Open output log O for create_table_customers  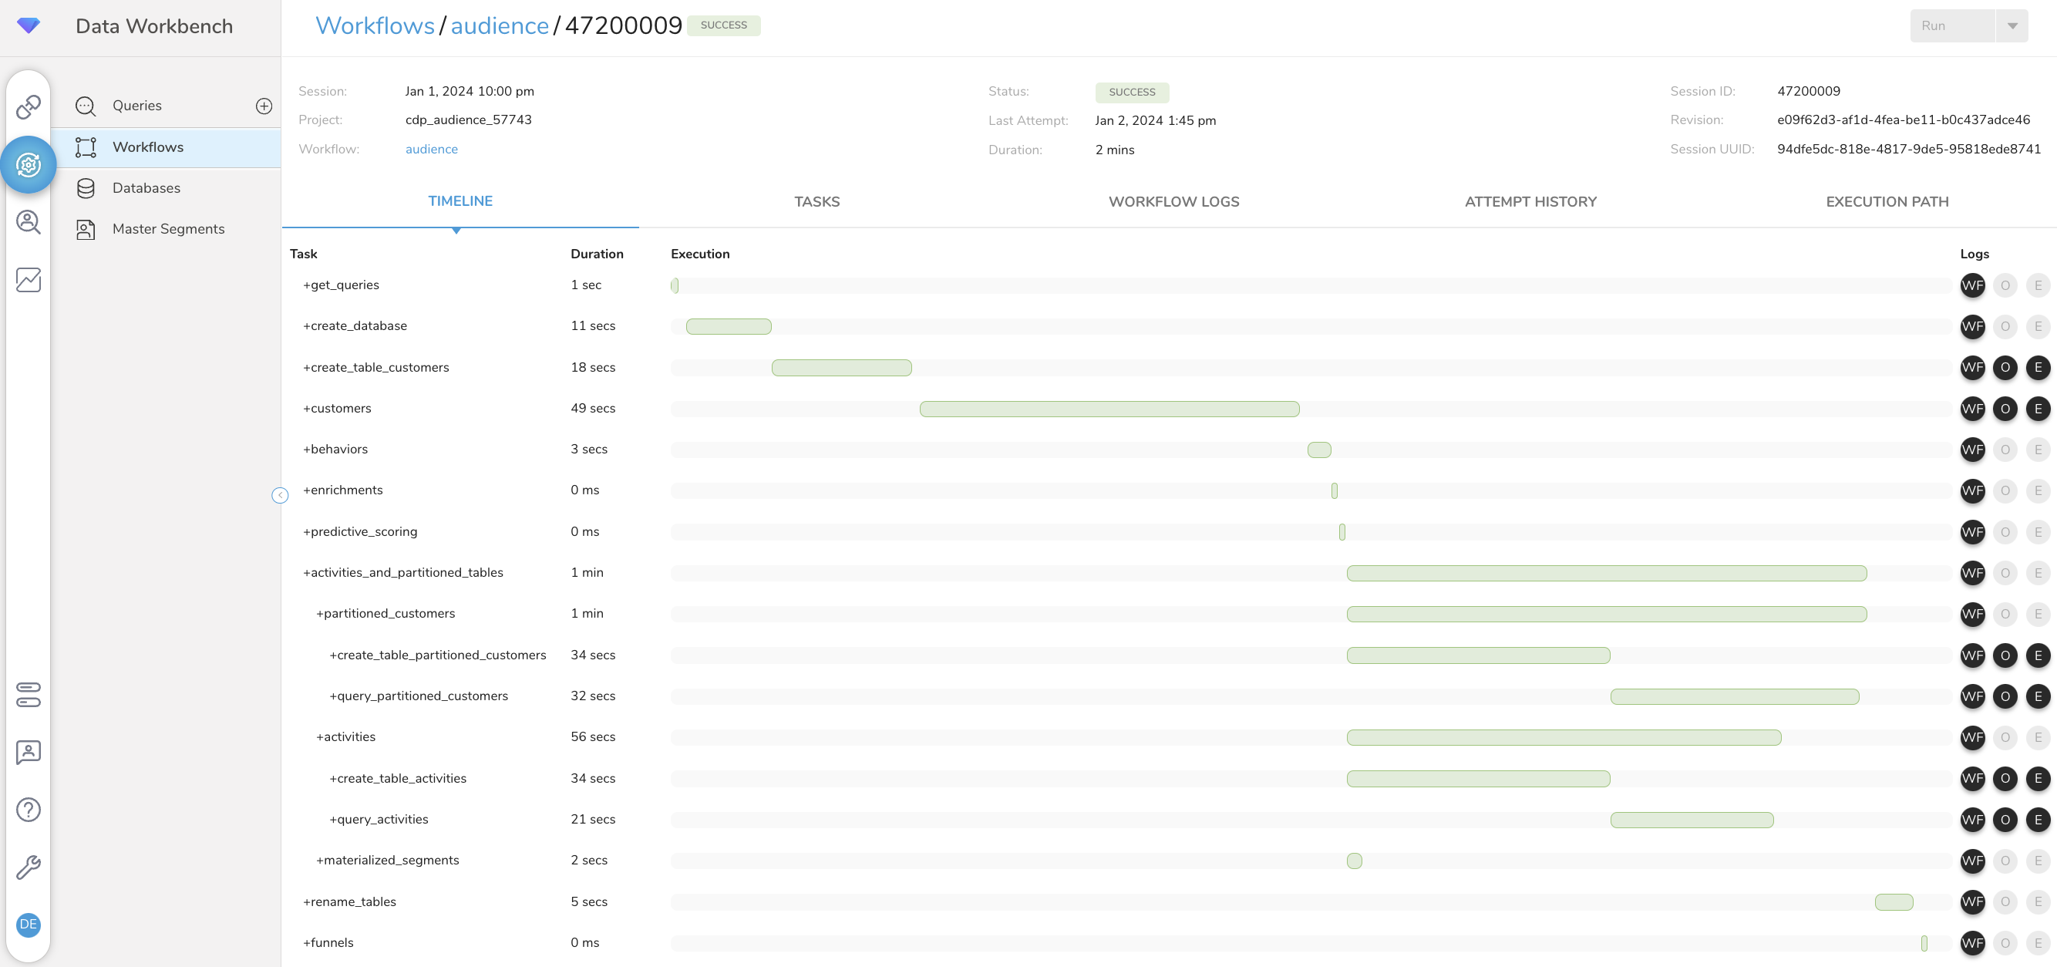pos(2005,367)
